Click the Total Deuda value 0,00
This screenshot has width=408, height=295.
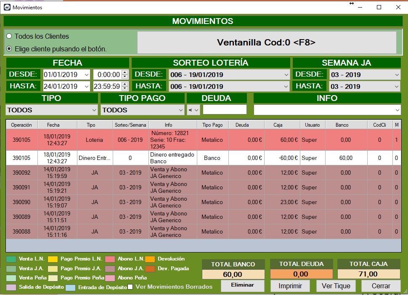coord(301,274)
